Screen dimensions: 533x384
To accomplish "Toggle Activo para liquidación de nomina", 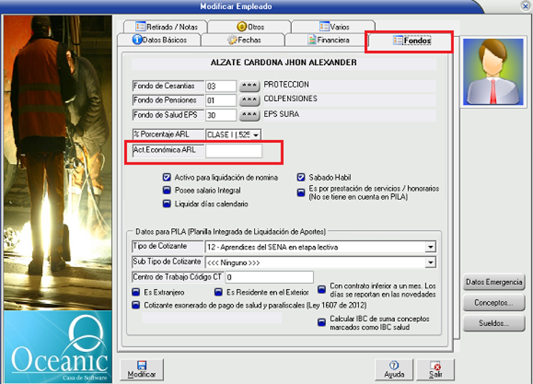I will tap(167, 177).
